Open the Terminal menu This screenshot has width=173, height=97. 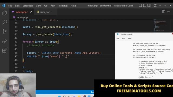(63, 6)
